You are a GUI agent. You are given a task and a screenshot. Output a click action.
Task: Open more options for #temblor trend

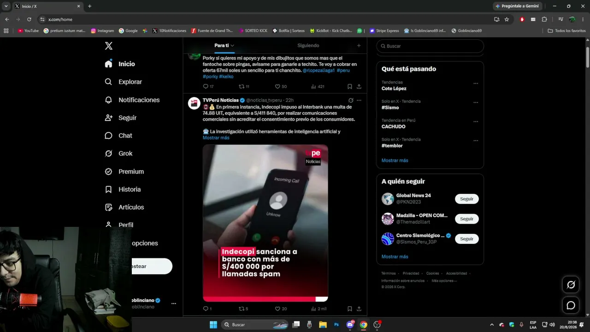point(476,141)
